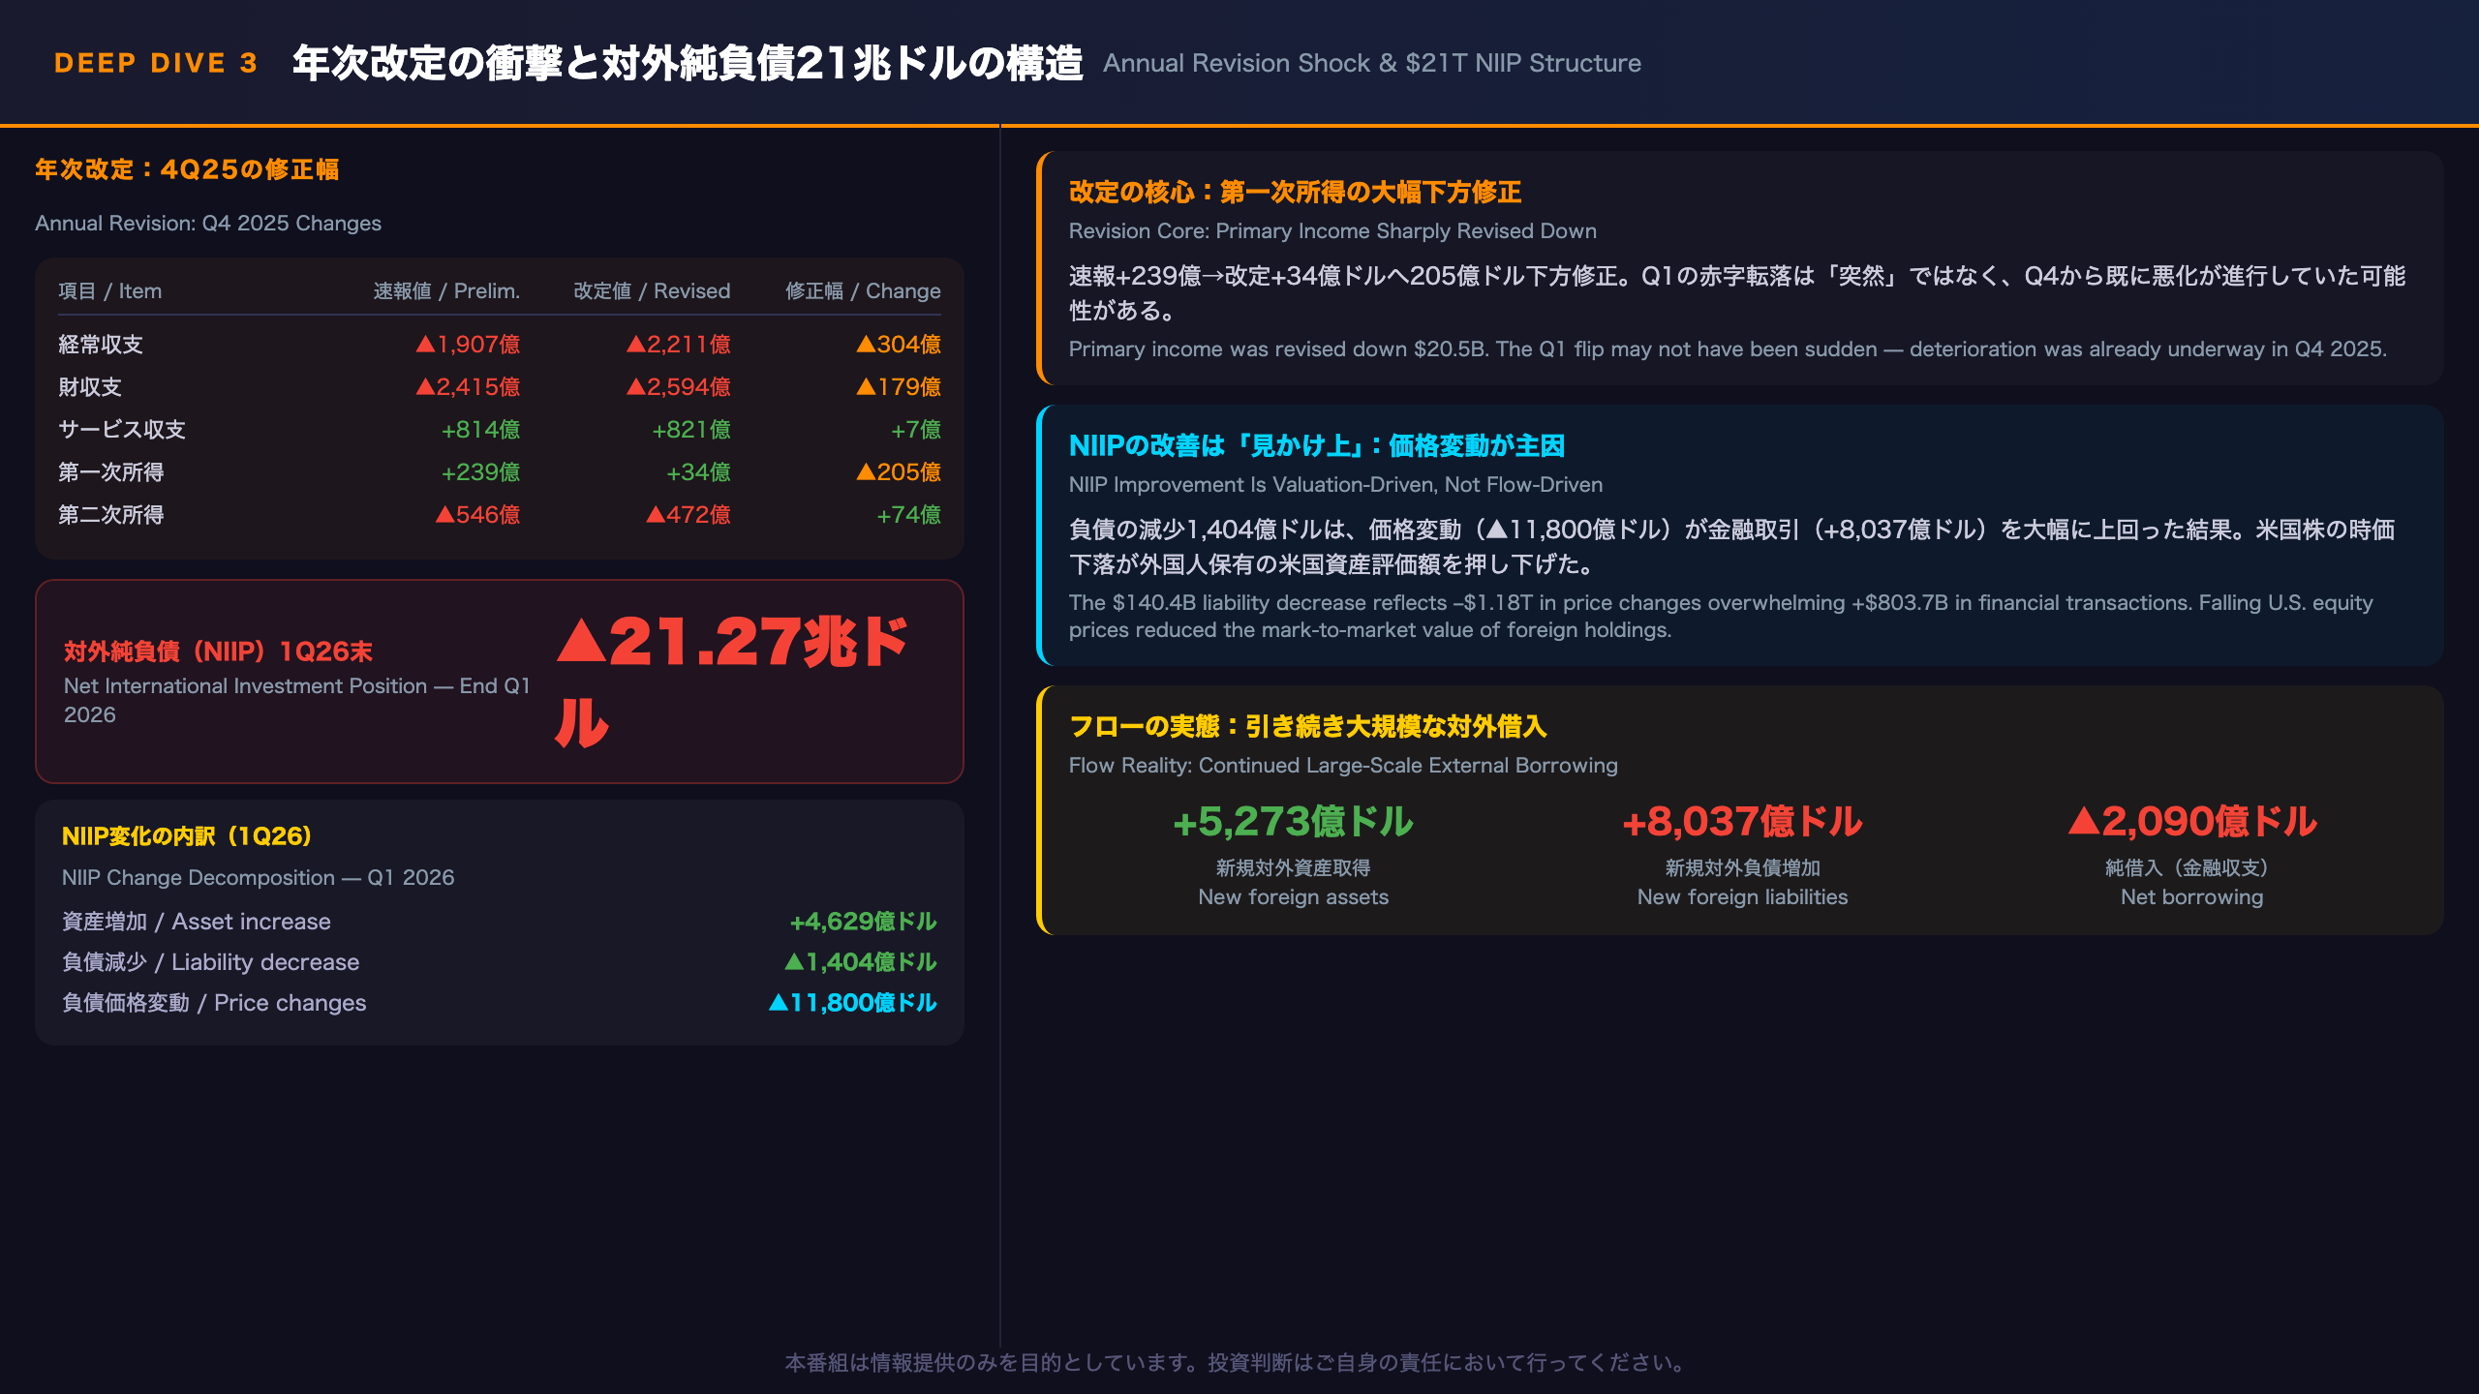Click the '+239億' preliminary cell

click(480, 471)
